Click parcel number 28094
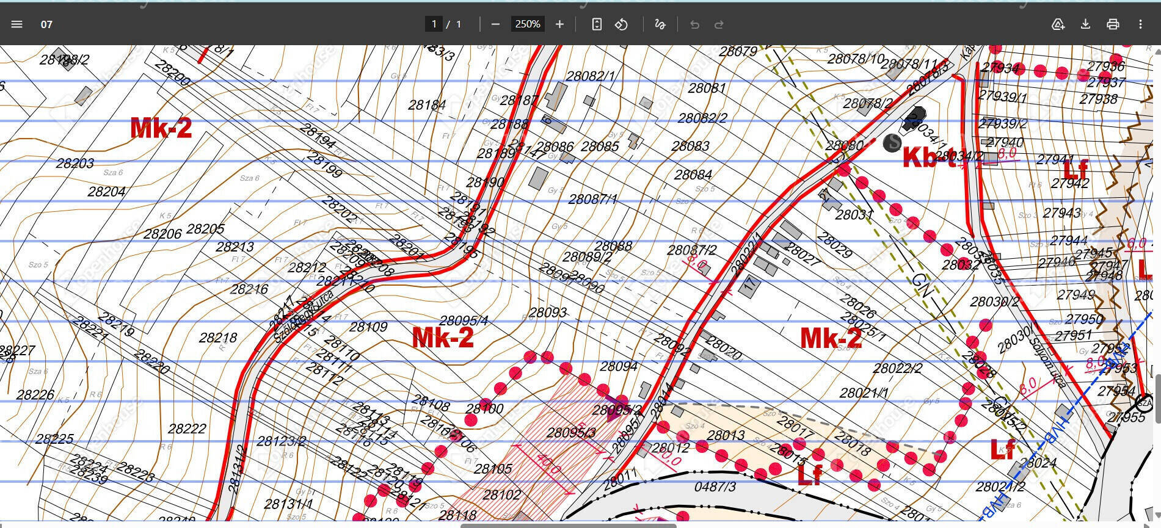Screen dimensions: 1161x528 (619, 366)
